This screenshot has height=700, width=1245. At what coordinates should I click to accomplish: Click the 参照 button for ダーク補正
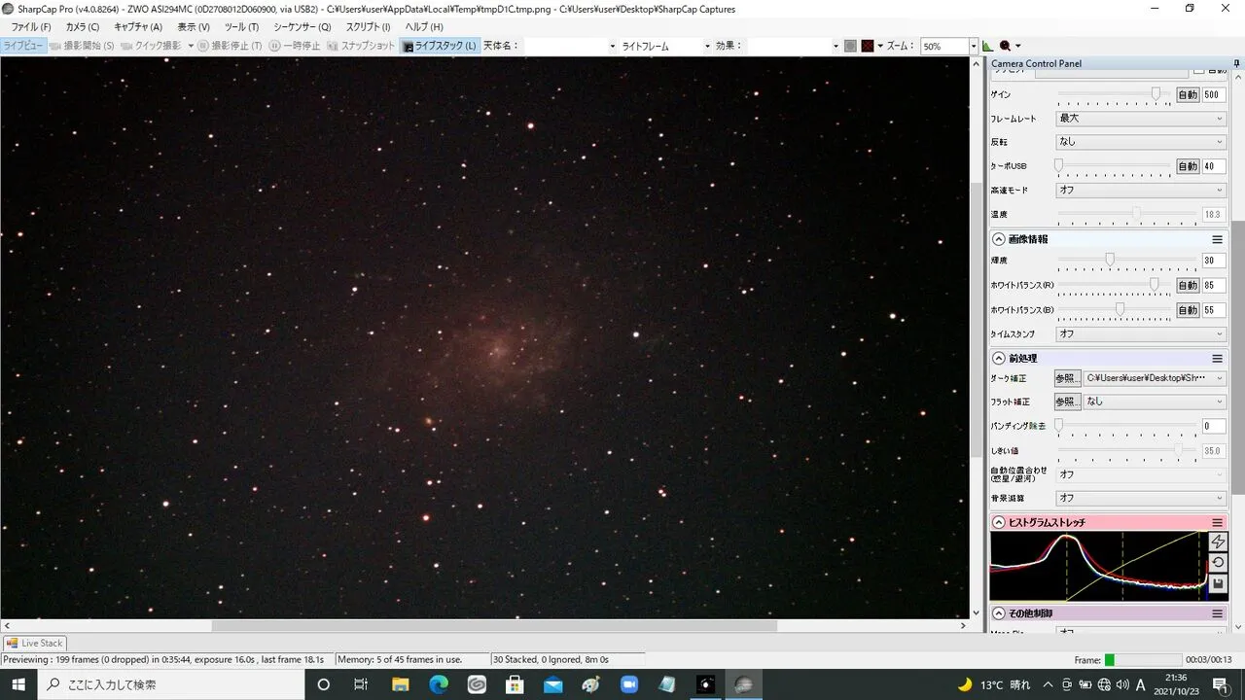tap(1066, 378)
